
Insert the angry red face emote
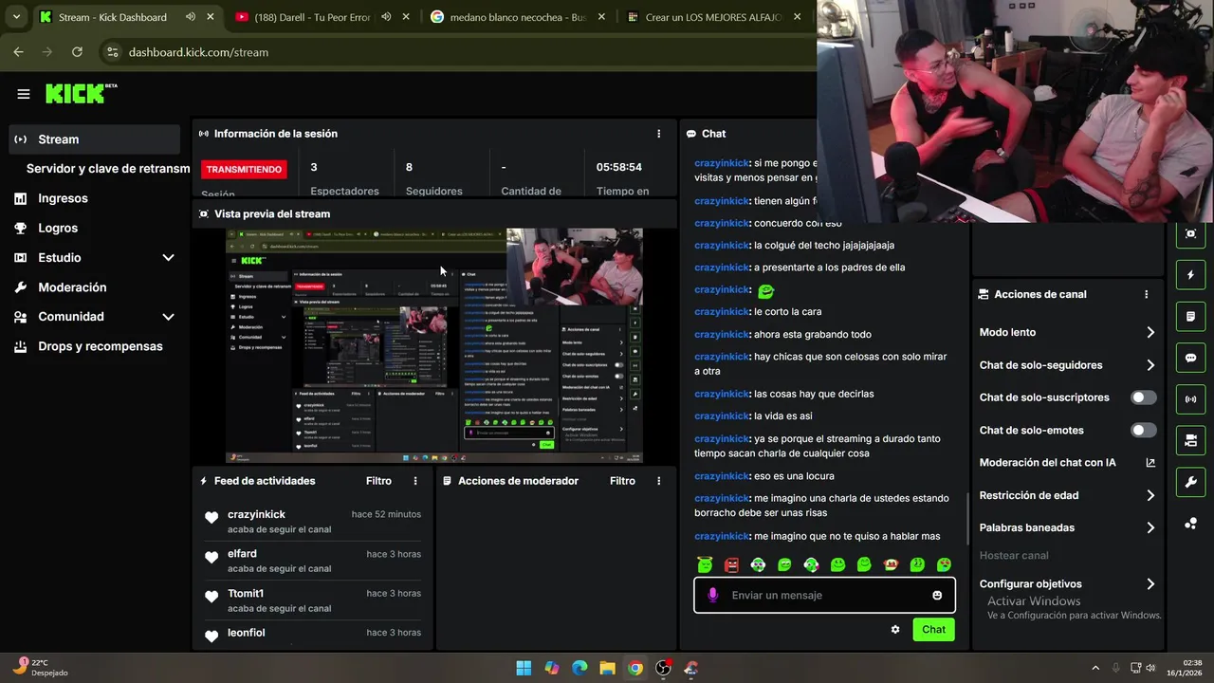[x=731, y=564]
